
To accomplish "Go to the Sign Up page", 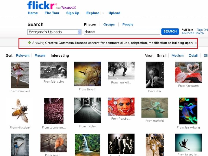I will (73, 13).
